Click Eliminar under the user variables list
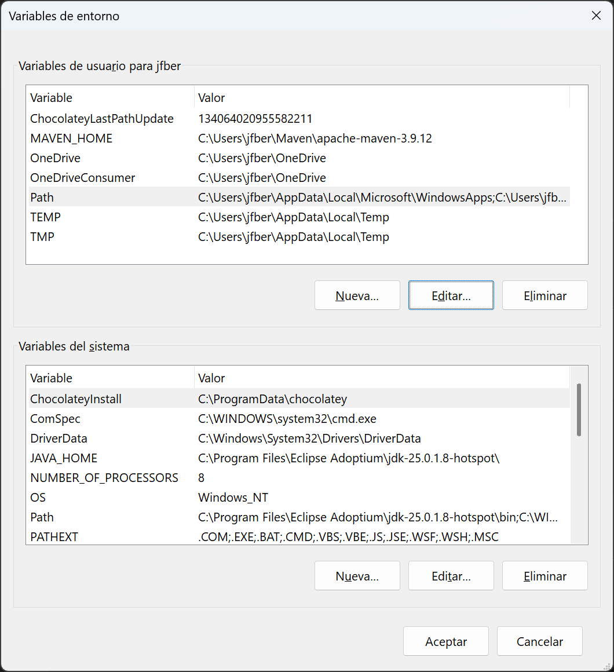Screen dimensions: 614x672 pyautogui.click(x=544, y=295)
